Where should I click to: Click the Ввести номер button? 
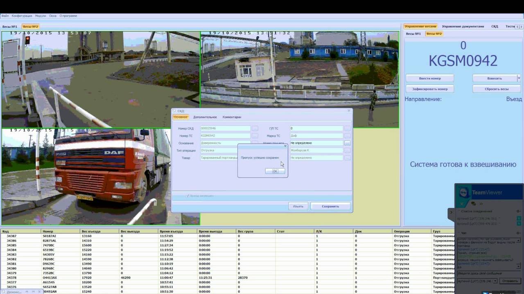pyautogui.click(x=430, y=78)
